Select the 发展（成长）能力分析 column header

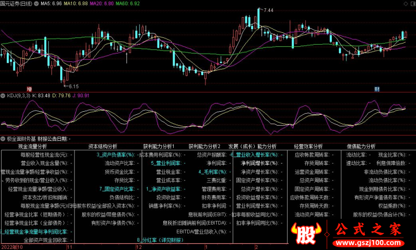point(252,147)
